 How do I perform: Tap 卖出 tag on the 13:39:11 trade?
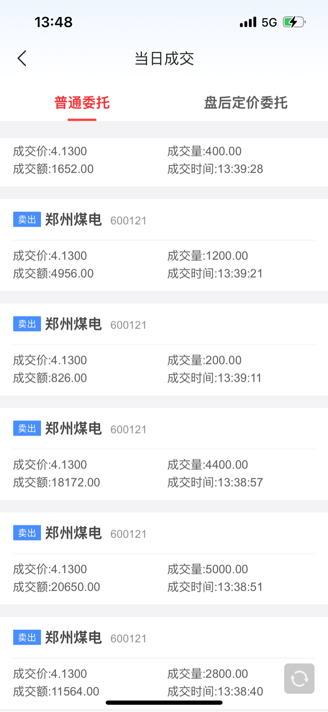tap(27, 324)
